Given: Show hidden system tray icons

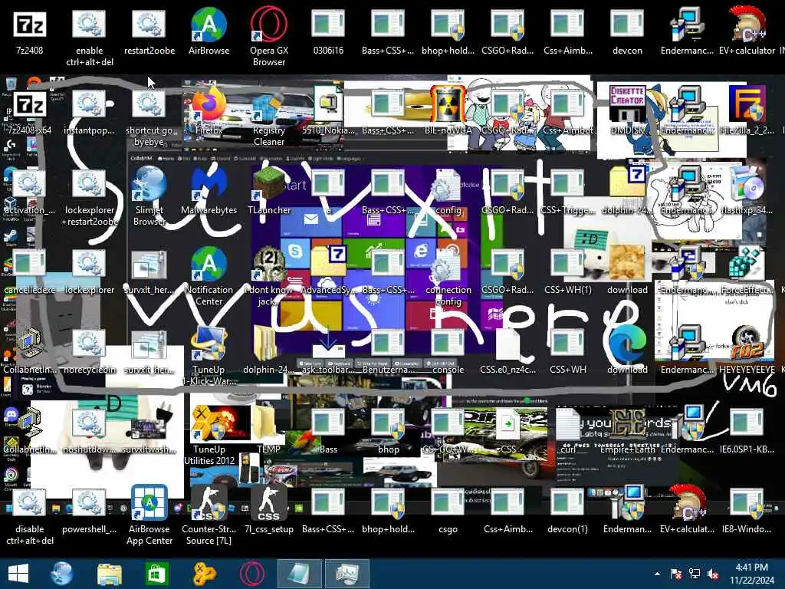Looking at the screenshot, I should (x=657, y=574).
